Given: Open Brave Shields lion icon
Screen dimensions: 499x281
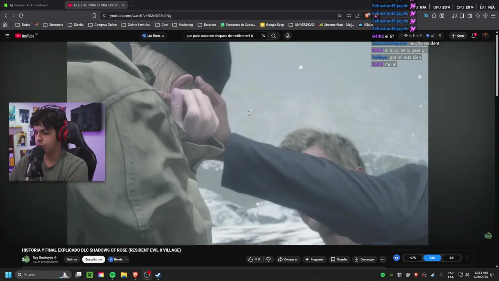Looking at the screenshot, I should pyautogui.click(x=367, y=16).
